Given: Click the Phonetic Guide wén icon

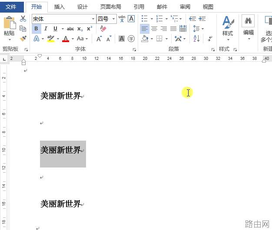Looking at the screenshot, I should coord(122,19).
